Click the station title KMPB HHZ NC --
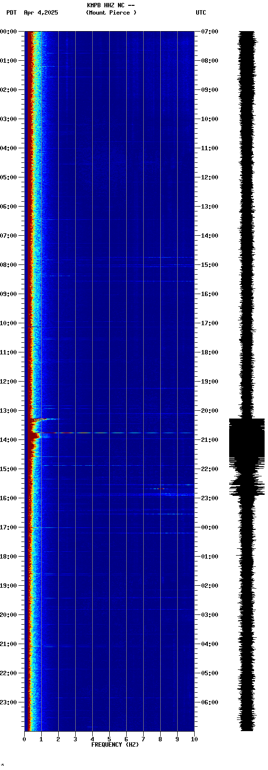 [111, 5]
